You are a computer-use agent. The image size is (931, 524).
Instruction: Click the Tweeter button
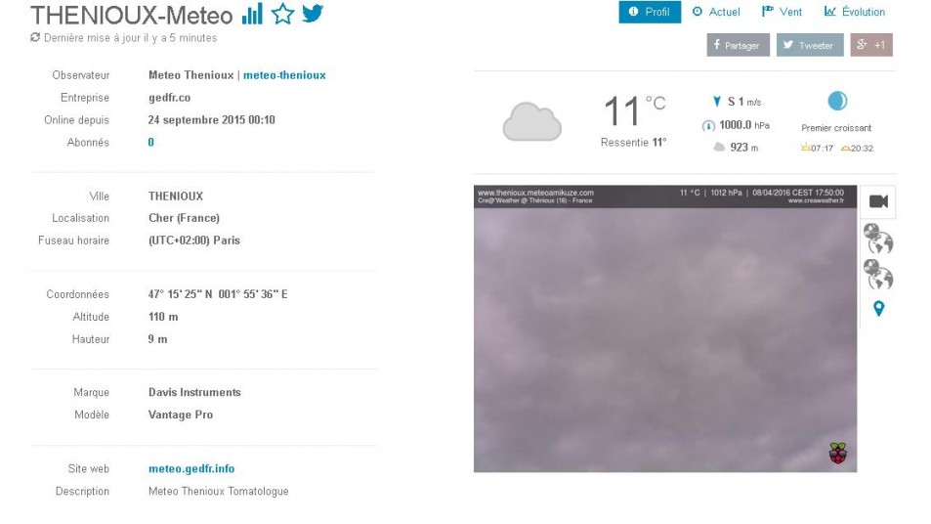810,45
